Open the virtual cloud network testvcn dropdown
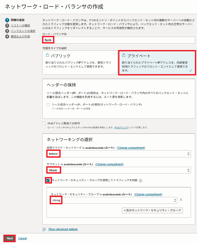197x243 pixels. click(119, 154)
